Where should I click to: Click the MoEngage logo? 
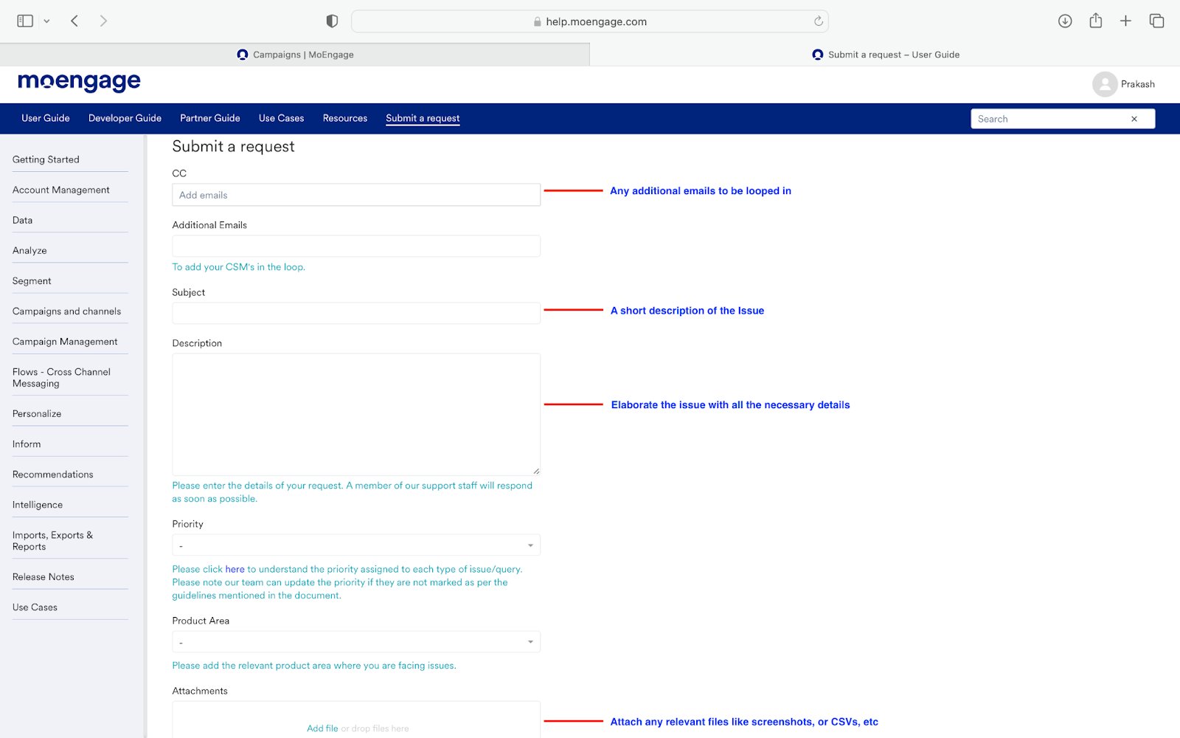79,82
